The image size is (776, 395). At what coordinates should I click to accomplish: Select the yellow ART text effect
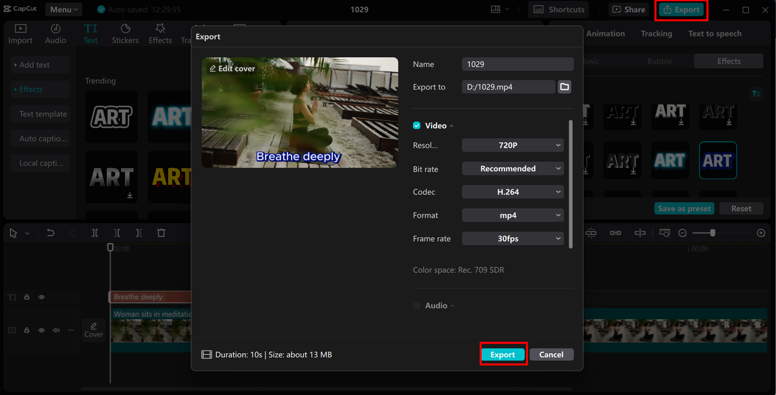[169, 177]
